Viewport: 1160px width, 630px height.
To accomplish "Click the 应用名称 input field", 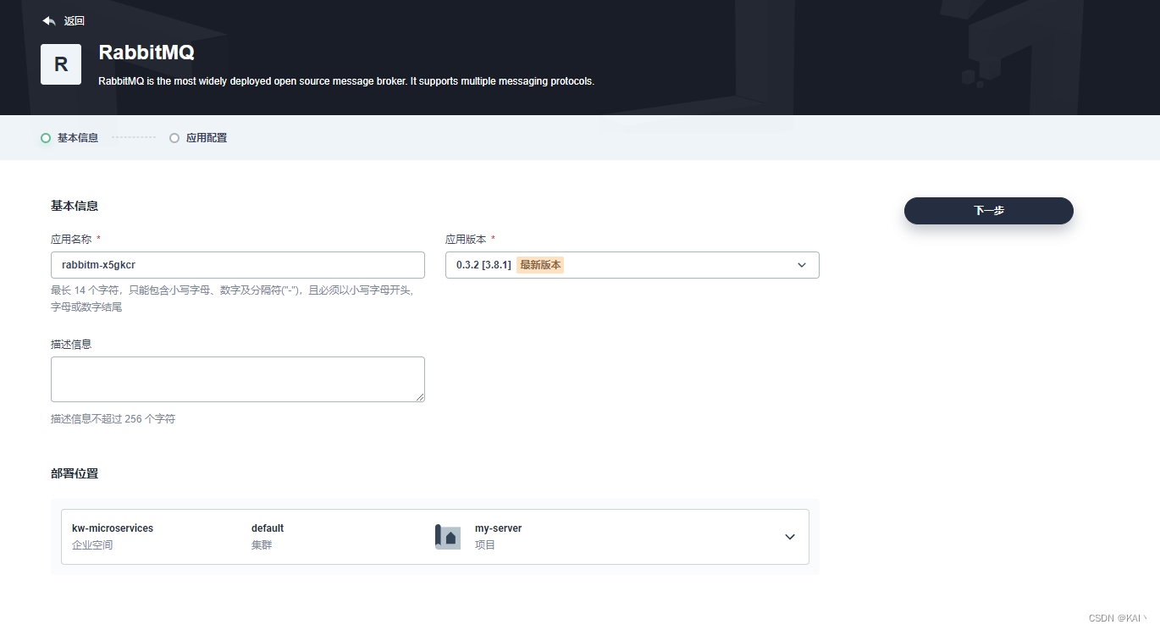I will click(x=238, y=265).
